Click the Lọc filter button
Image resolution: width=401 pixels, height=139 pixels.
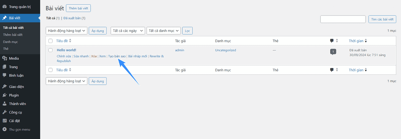tap(187, 31)
